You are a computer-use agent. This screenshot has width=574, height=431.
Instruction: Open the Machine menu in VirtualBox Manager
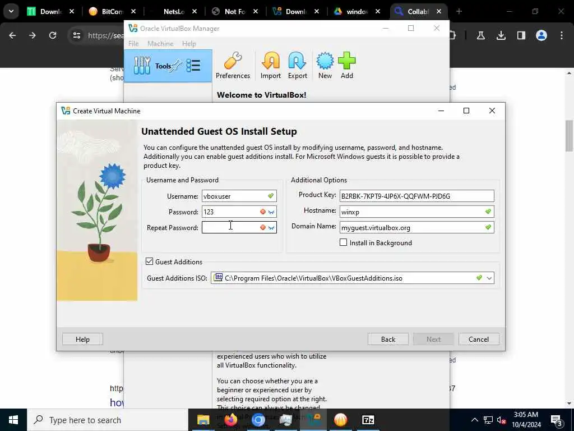point(160,43)
